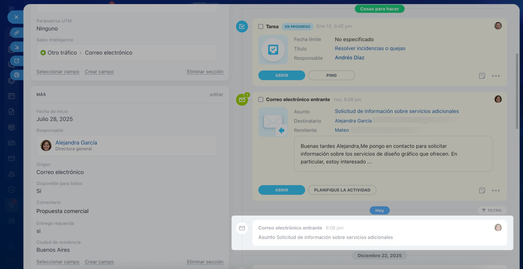Image resolution: width=523 pixels, height=269 pixels.
Task: Click the open-in-new-window icon on left tab
Action: coord(17,61)
